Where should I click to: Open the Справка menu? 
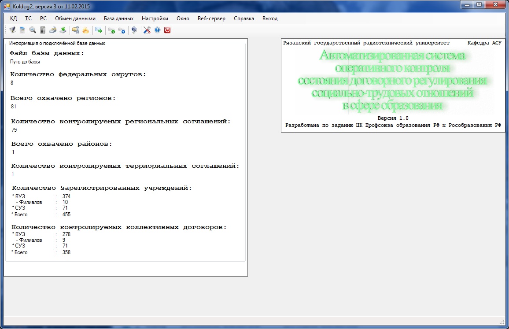tap(244, 18)
